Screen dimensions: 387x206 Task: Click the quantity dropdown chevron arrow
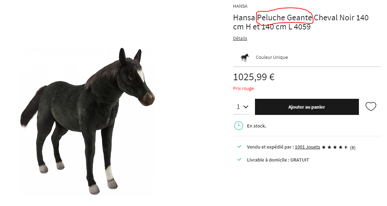[x=246, y=107]
